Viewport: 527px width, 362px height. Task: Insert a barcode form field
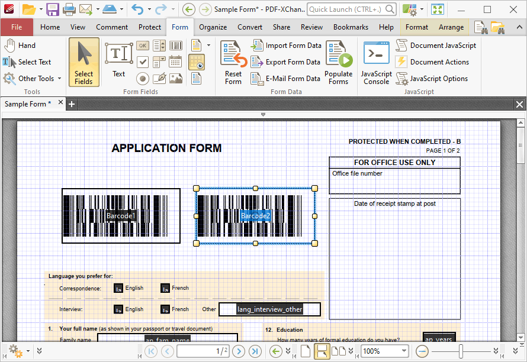click(x=175, y=46)
